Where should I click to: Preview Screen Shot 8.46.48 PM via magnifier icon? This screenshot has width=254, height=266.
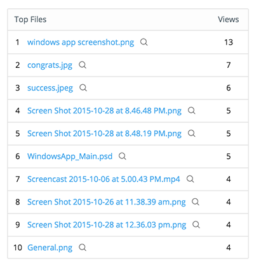point(192,111)
